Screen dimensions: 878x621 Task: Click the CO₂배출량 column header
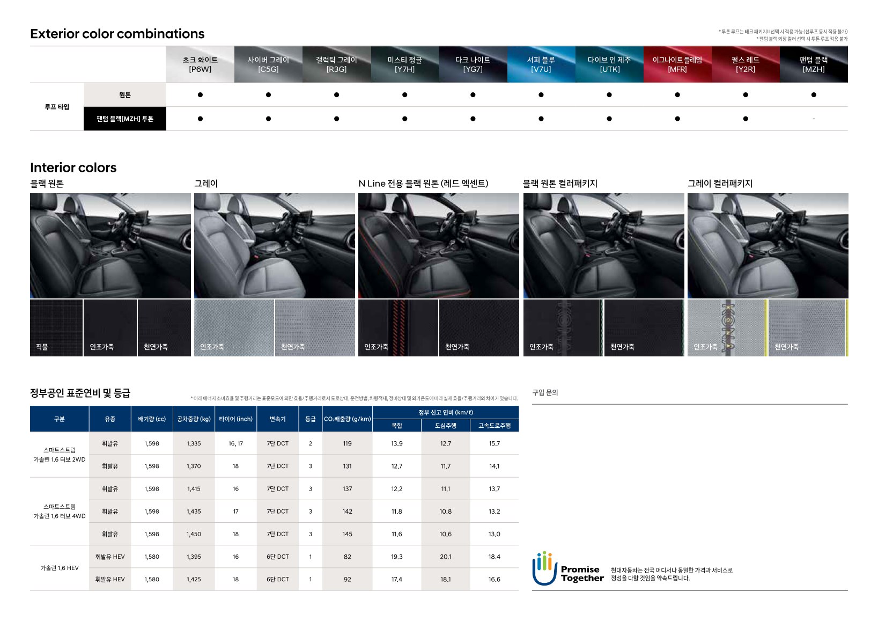click(347, 419)
